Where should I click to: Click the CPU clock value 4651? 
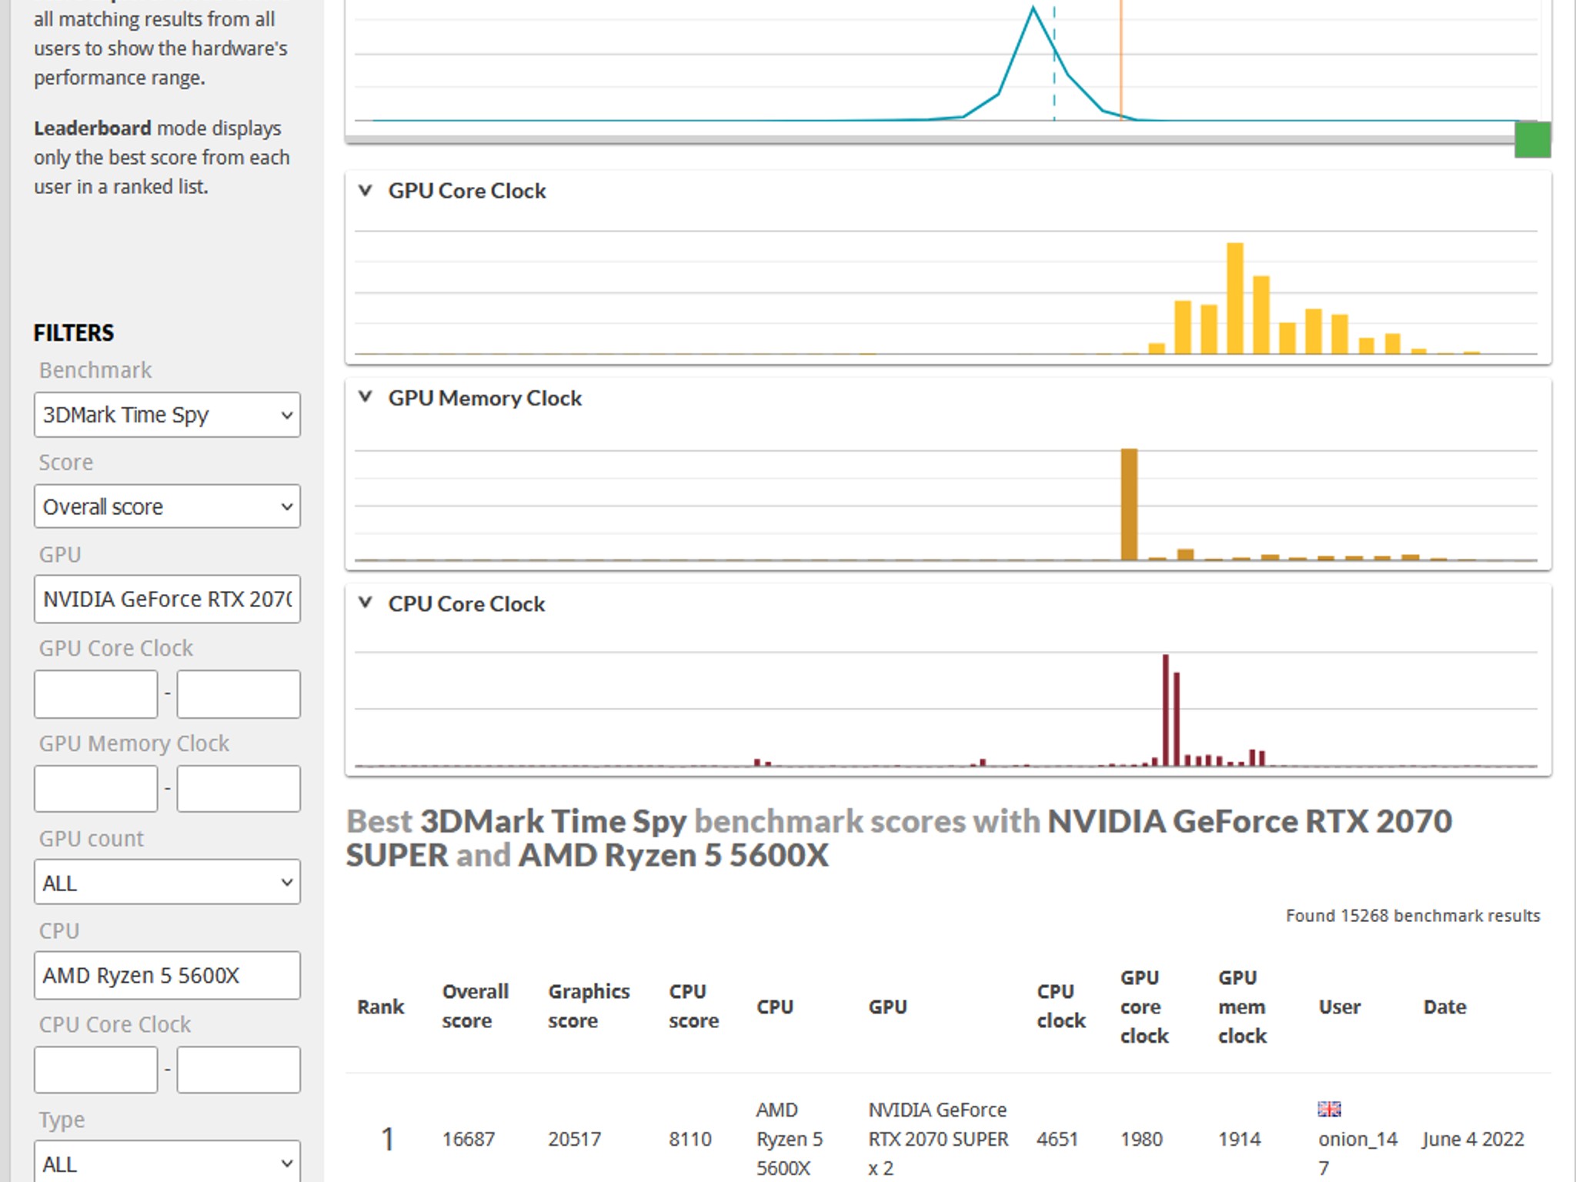(1057, 1139)
